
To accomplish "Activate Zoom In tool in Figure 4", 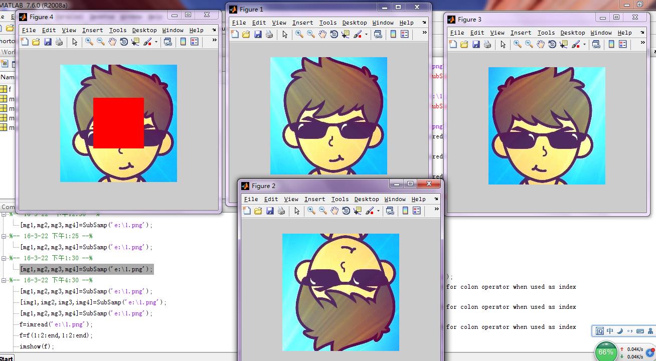I will tap(89, 42).
